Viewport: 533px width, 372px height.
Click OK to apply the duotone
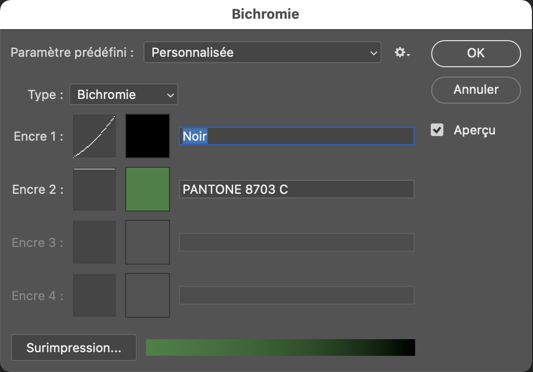tap(476, 53)
